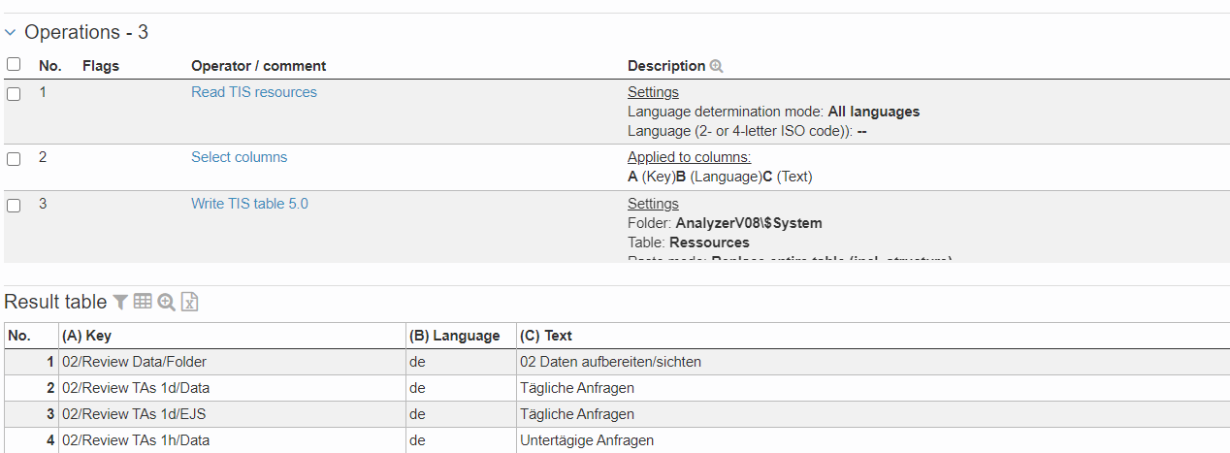
Task: Select the cell 02/Review Data/Folder
Action: tap(233, 362)
